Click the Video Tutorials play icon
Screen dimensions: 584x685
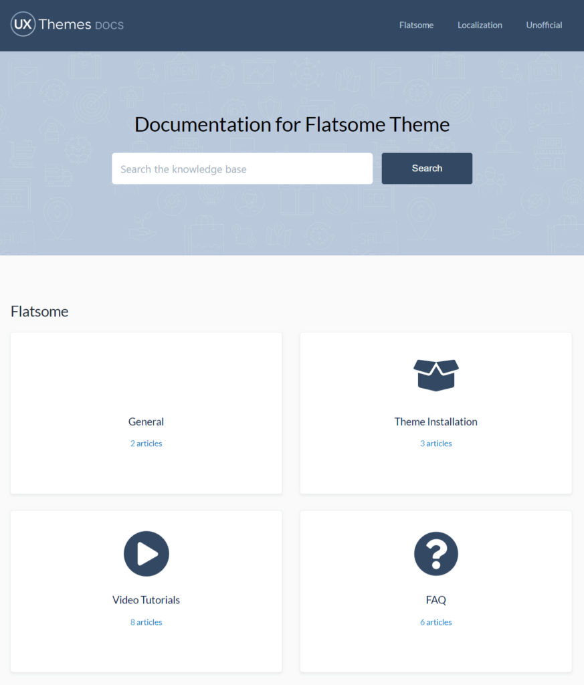point(146,553)
